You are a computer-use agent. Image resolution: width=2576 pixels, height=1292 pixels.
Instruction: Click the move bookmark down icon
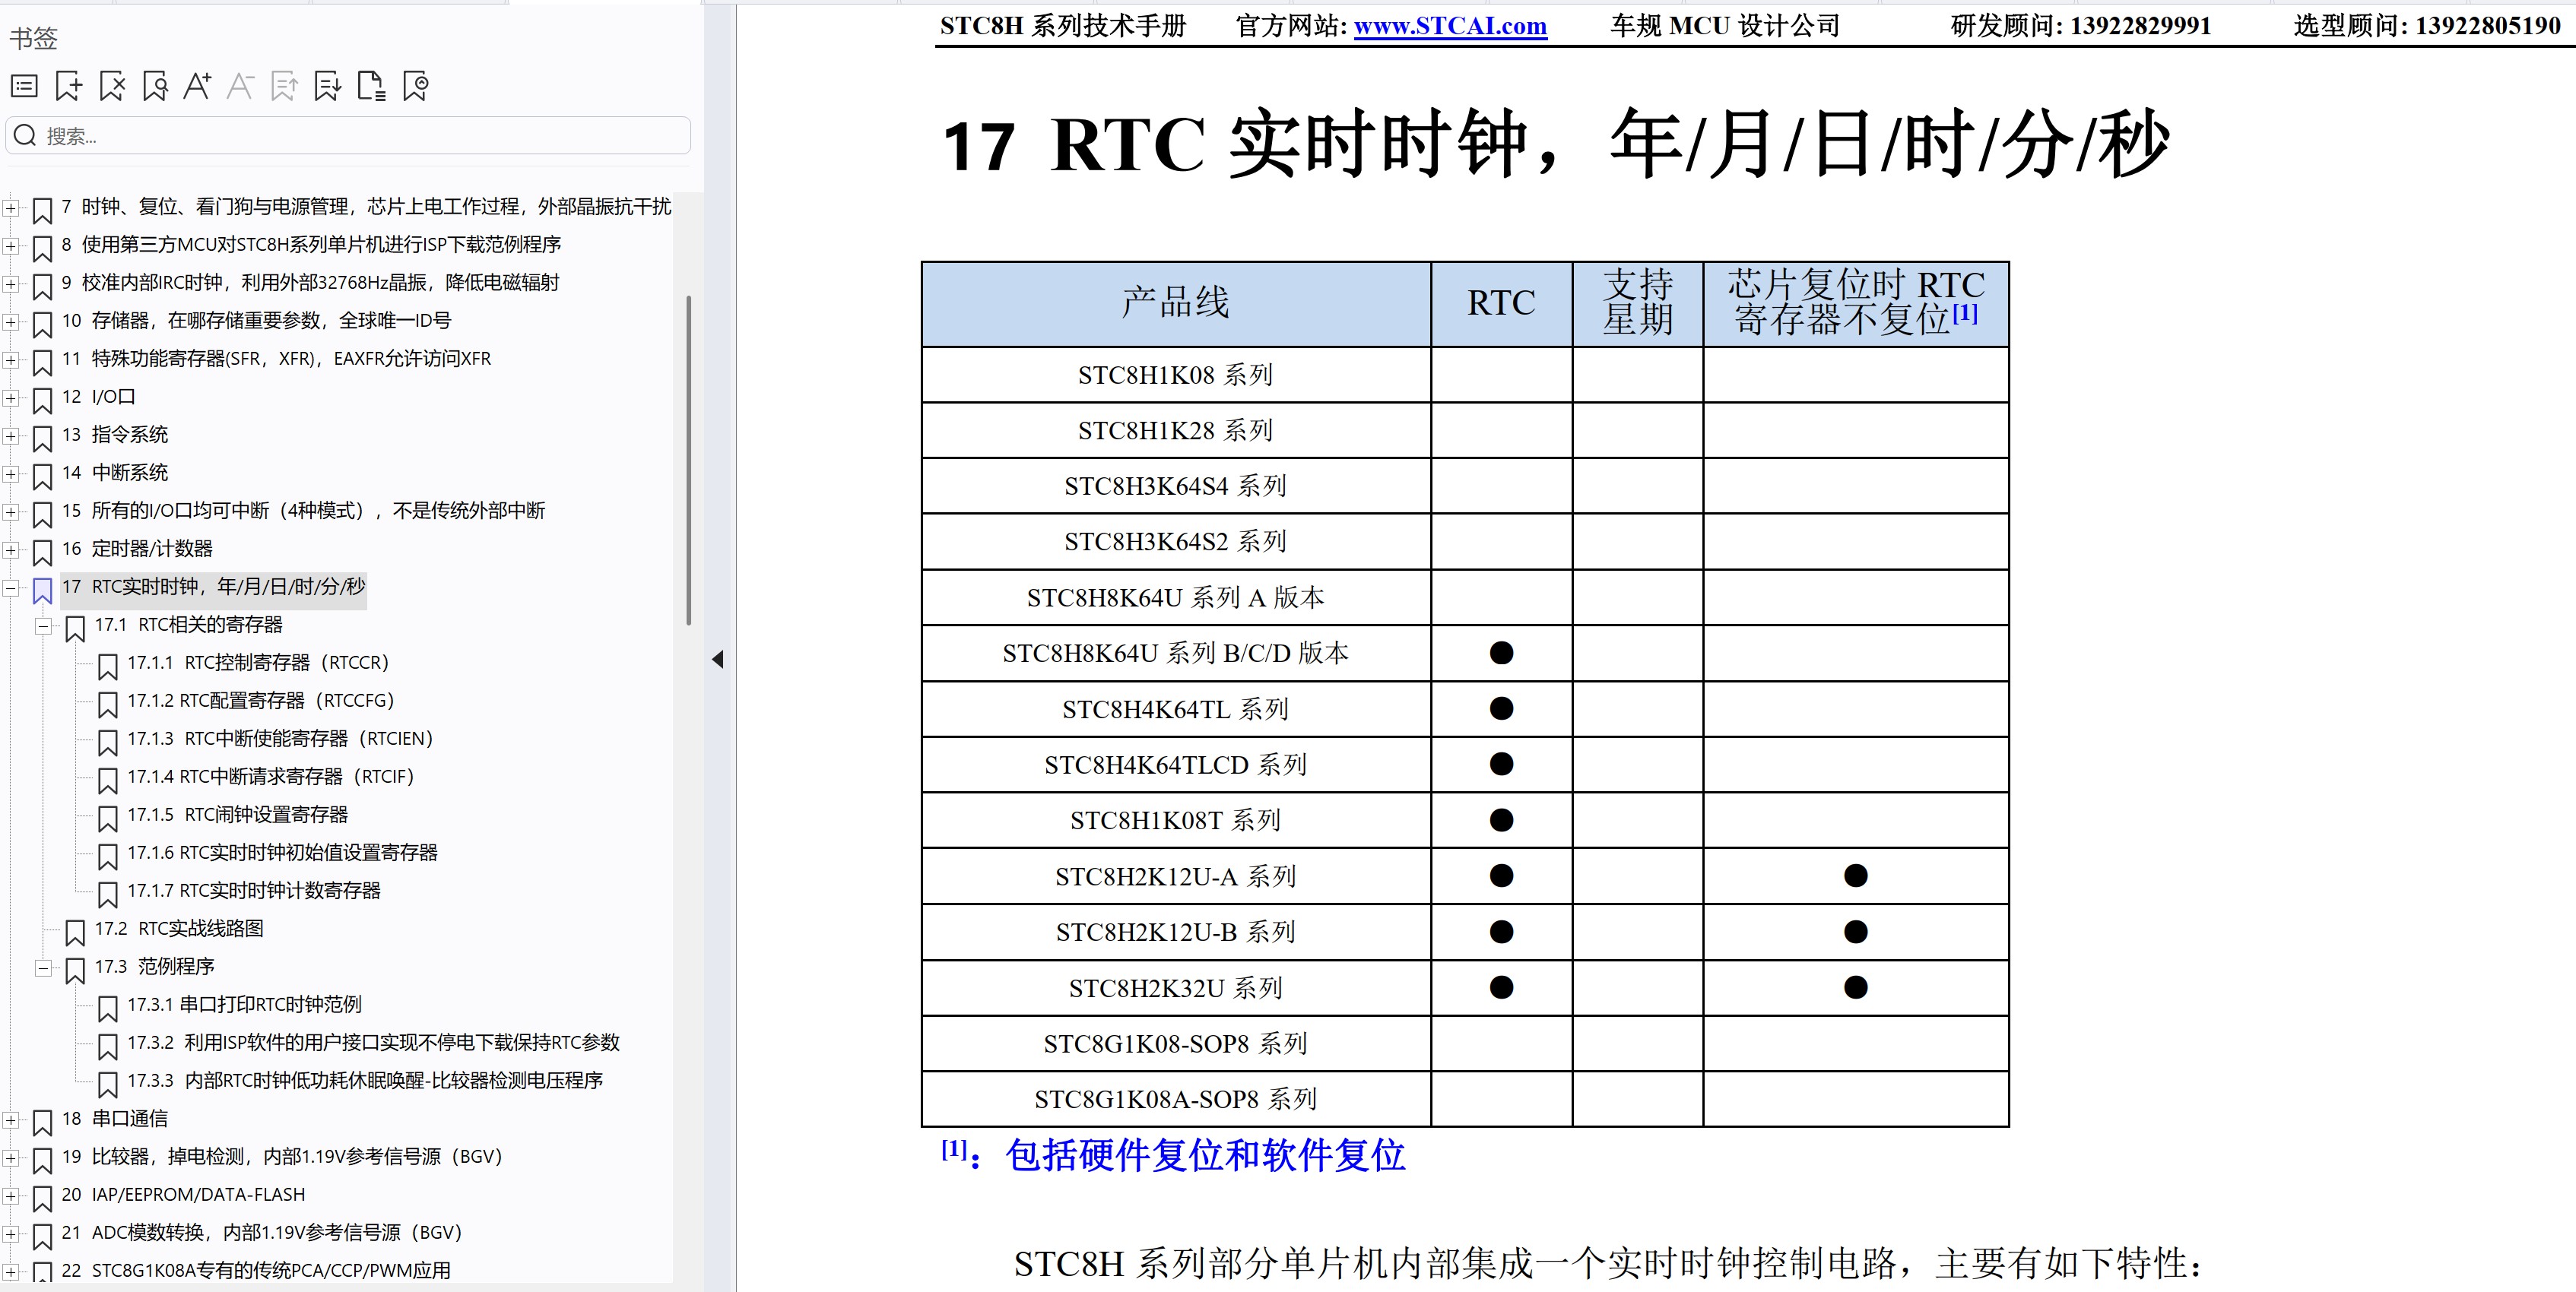click(327, 87)
